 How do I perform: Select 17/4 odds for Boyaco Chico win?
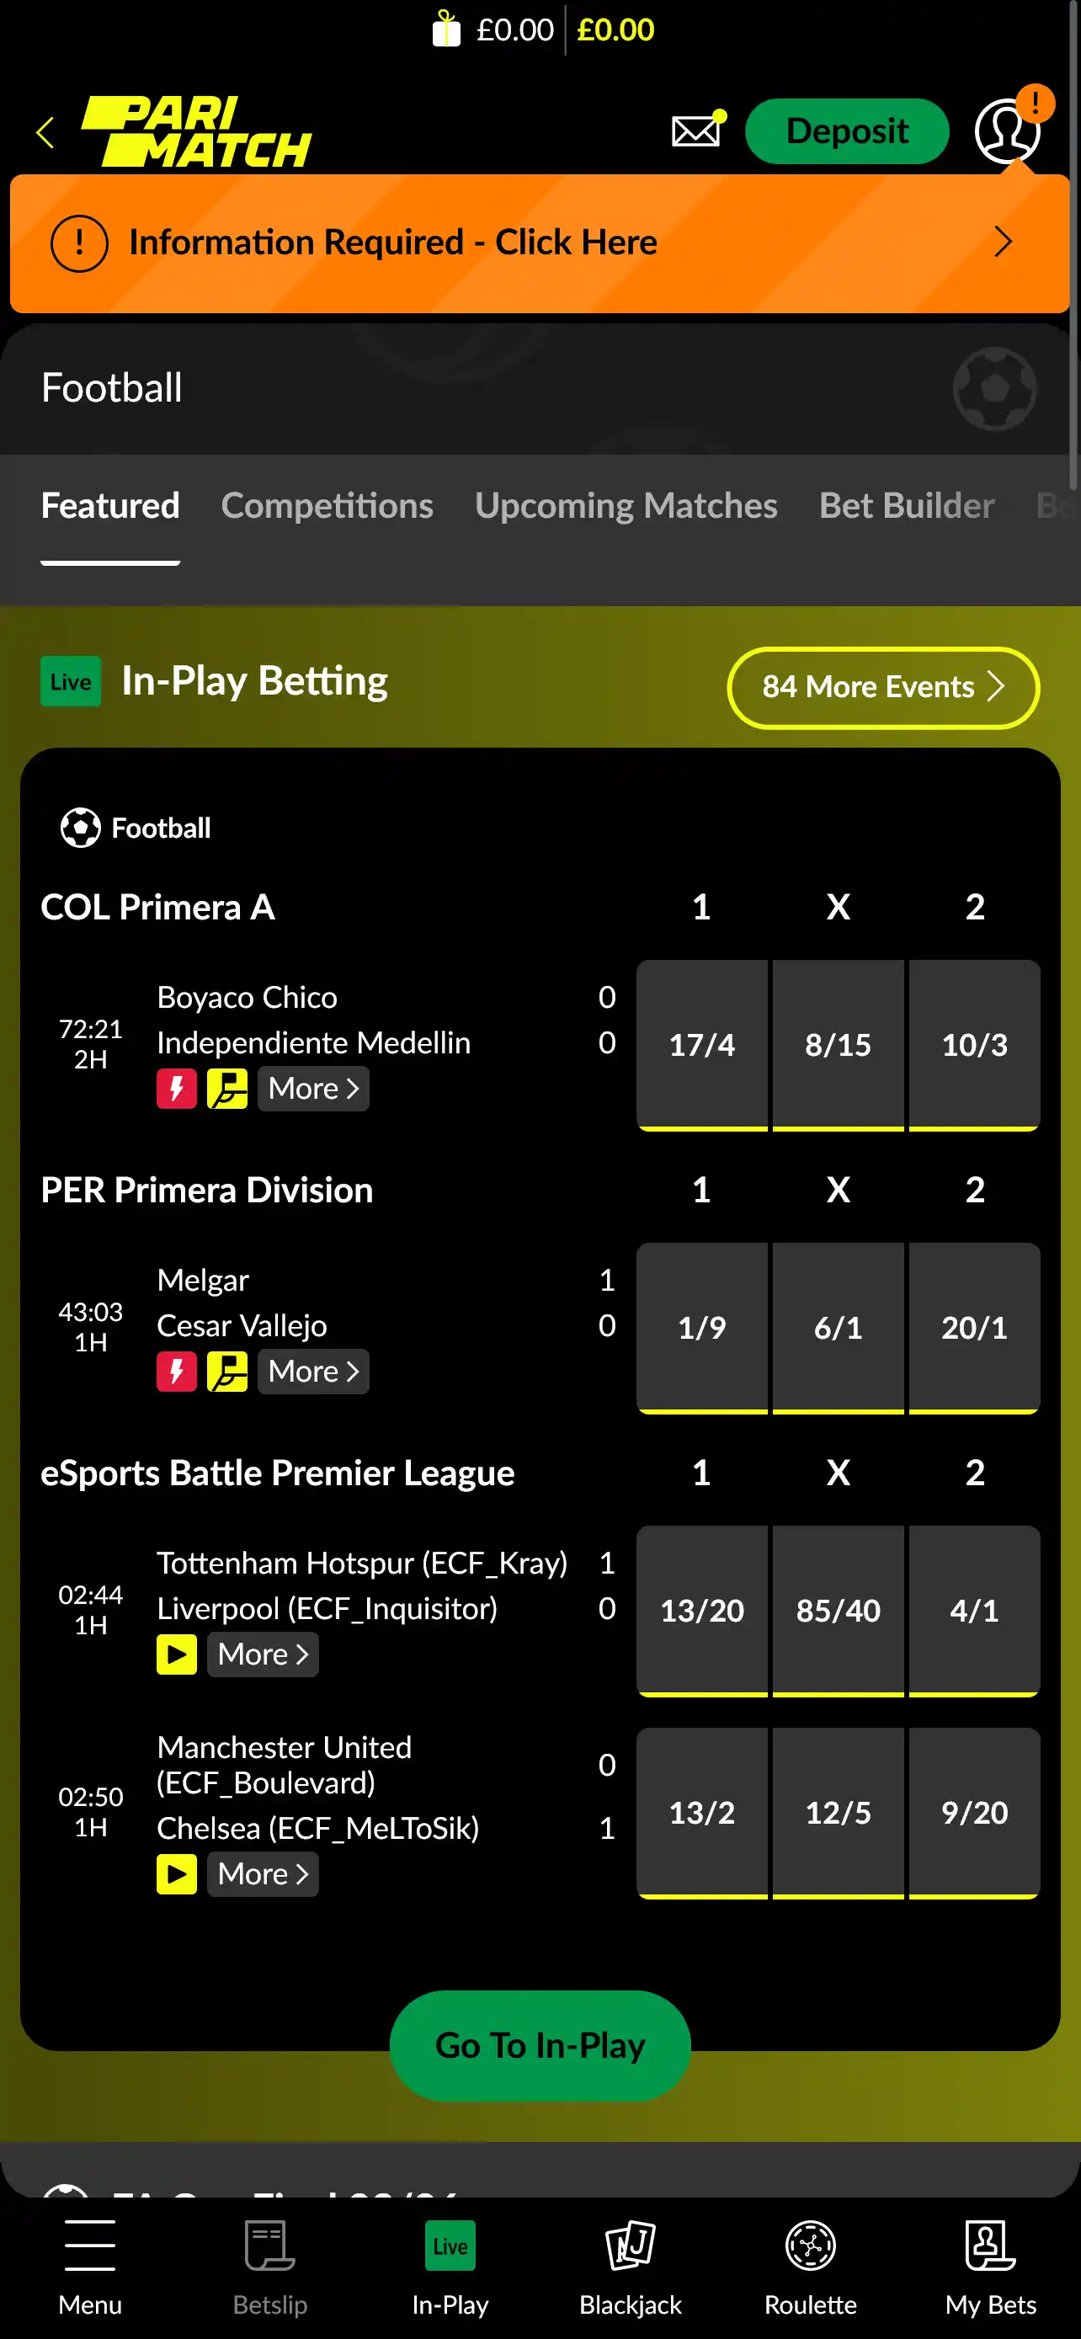tap(701, 1044)
